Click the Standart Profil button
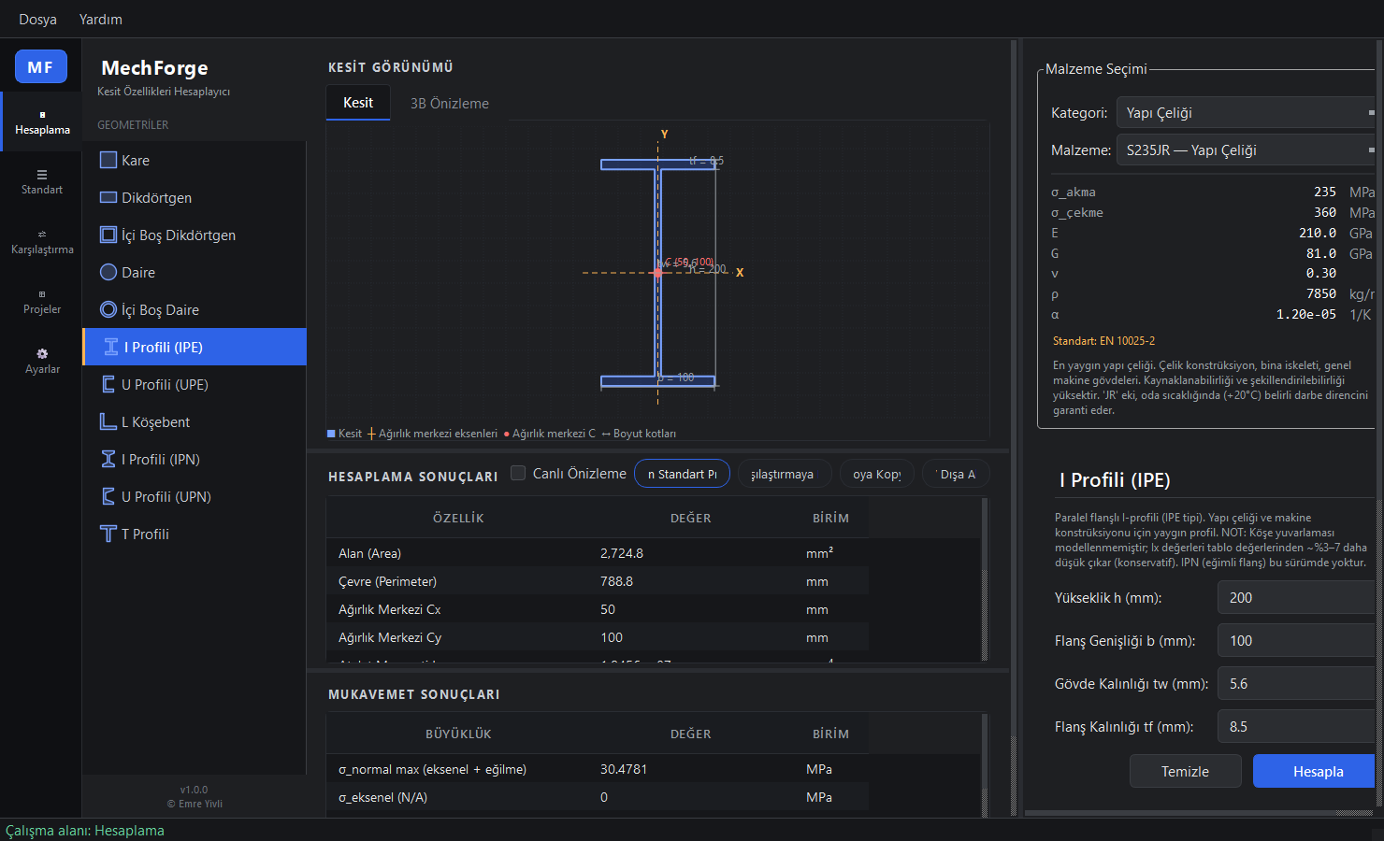 (682, 474)
